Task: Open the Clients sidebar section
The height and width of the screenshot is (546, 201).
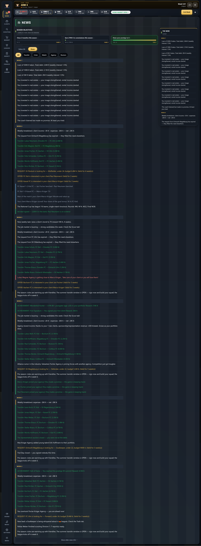Action: click(7, 23)
